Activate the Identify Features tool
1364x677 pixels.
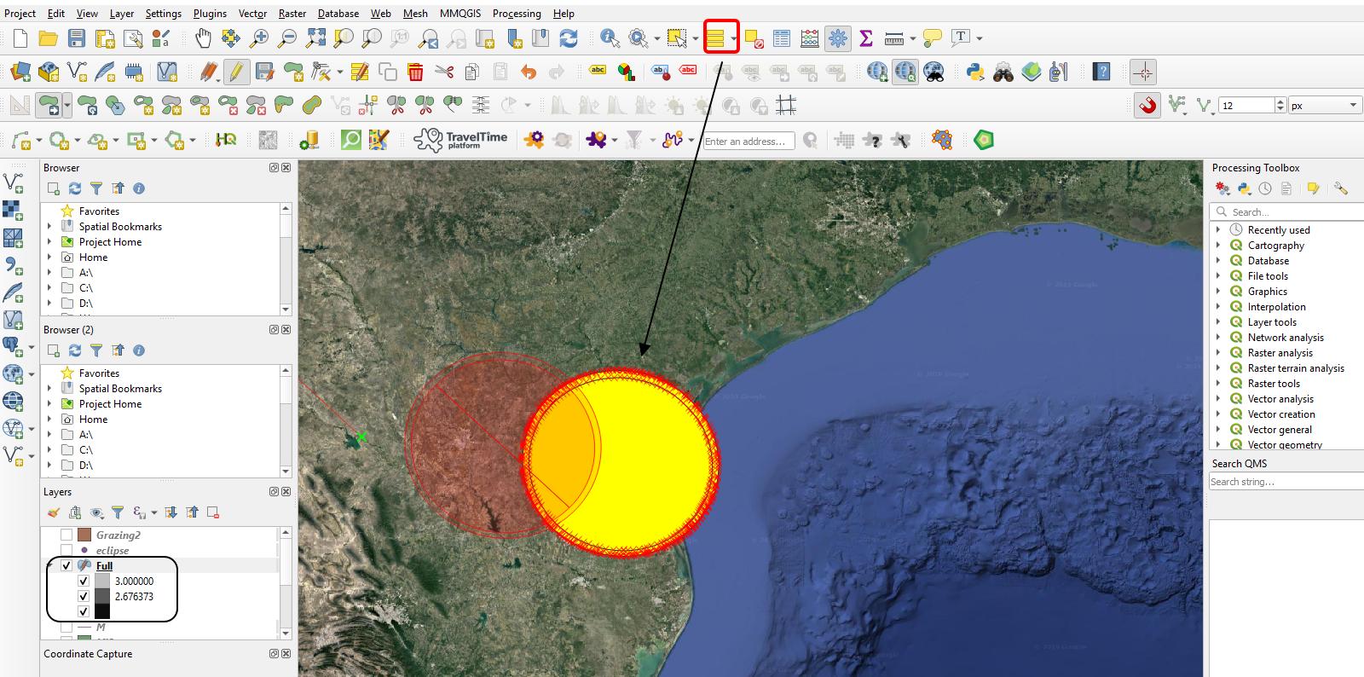pos(610,38)
